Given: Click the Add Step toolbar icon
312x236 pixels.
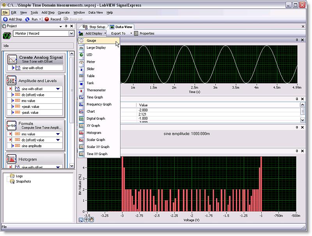Looking at the screenshot, I should coord(5,19).
